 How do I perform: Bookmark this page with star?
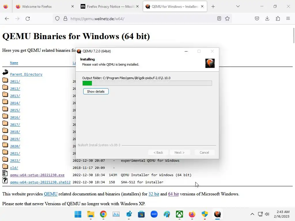tap(227, 18)
